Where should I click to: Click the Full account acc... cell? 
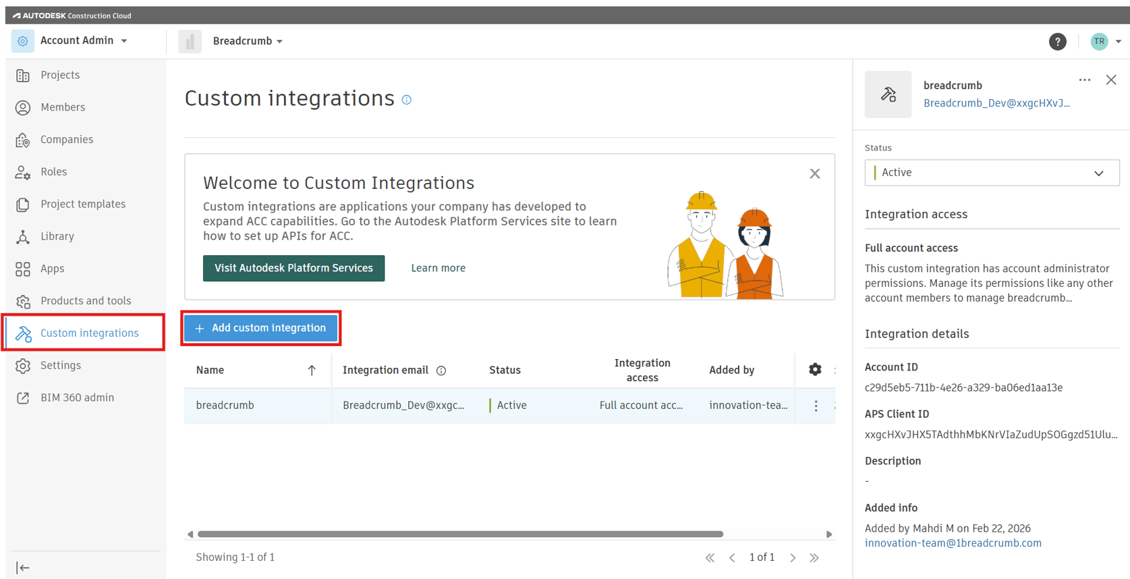point(641,405)
